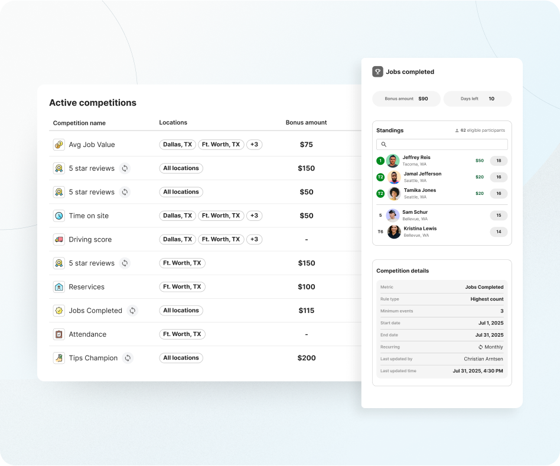Screen dimensions: 560x466
Task: Click the name Jamal Jefferson
Action: 422,174
